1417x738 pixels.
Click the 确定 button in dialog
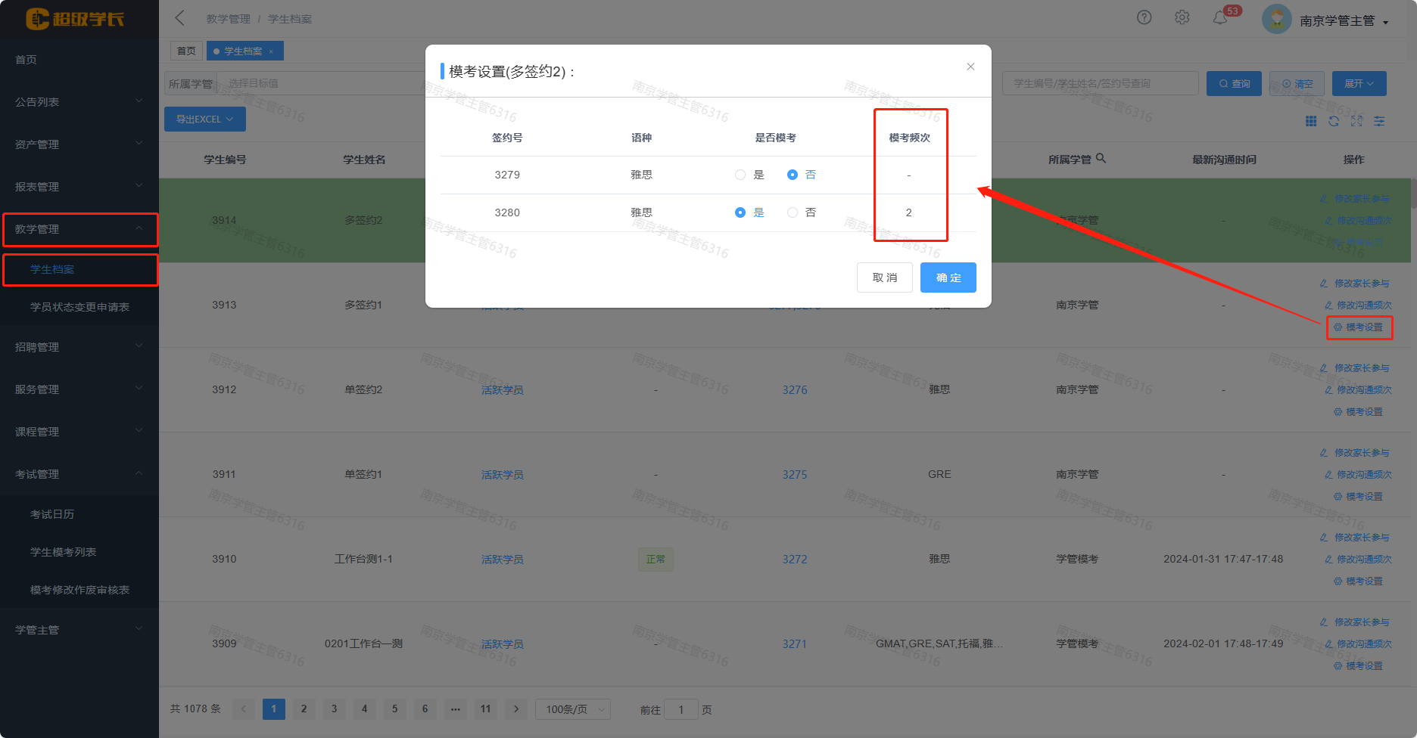(x=948, y=278)
